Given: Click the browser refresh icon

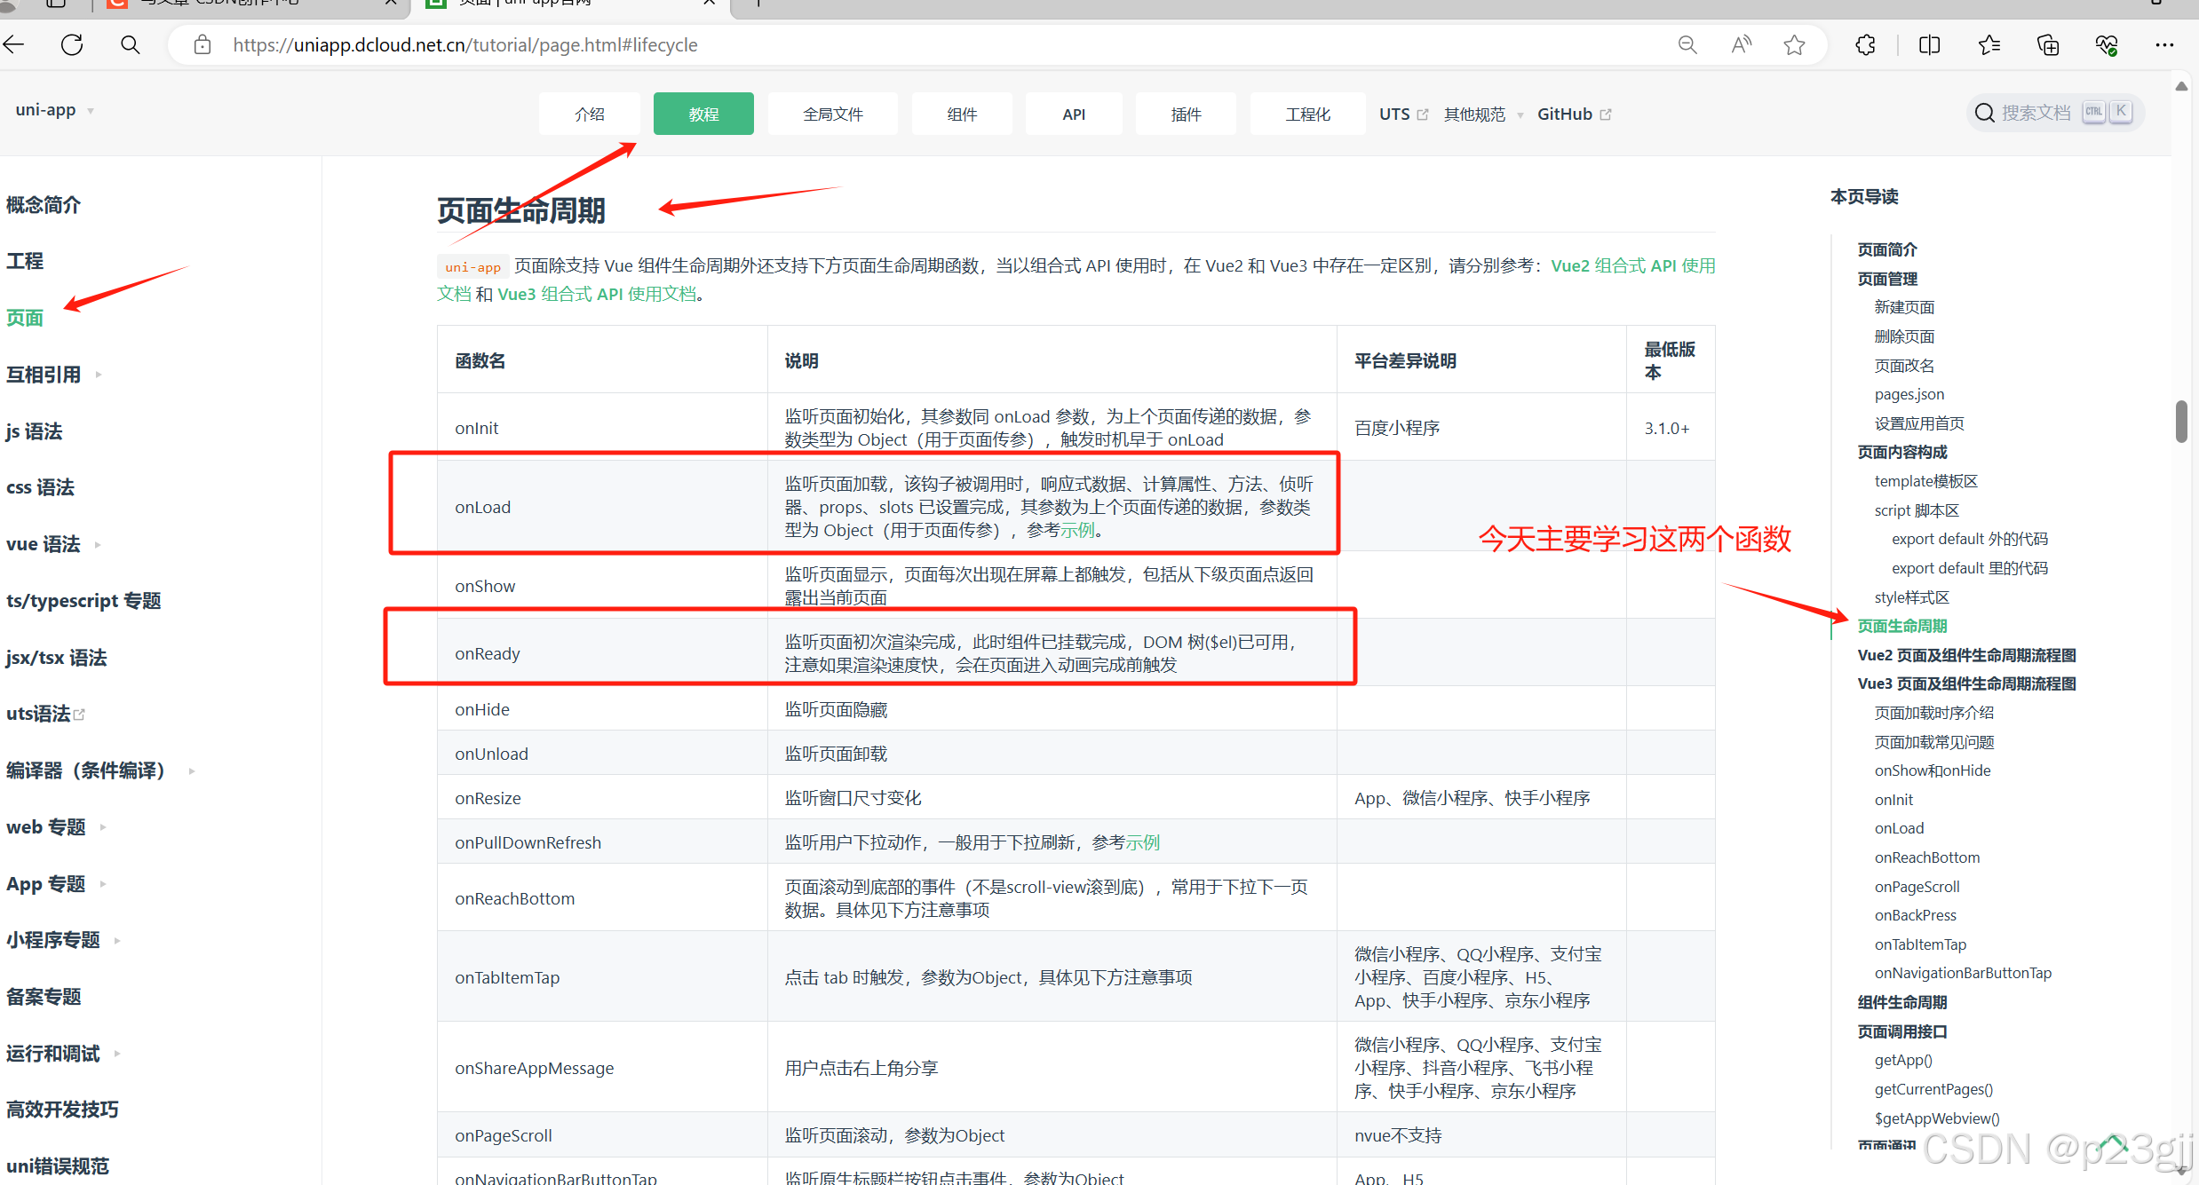Looking at the screenshot, I should coord(72,44).
